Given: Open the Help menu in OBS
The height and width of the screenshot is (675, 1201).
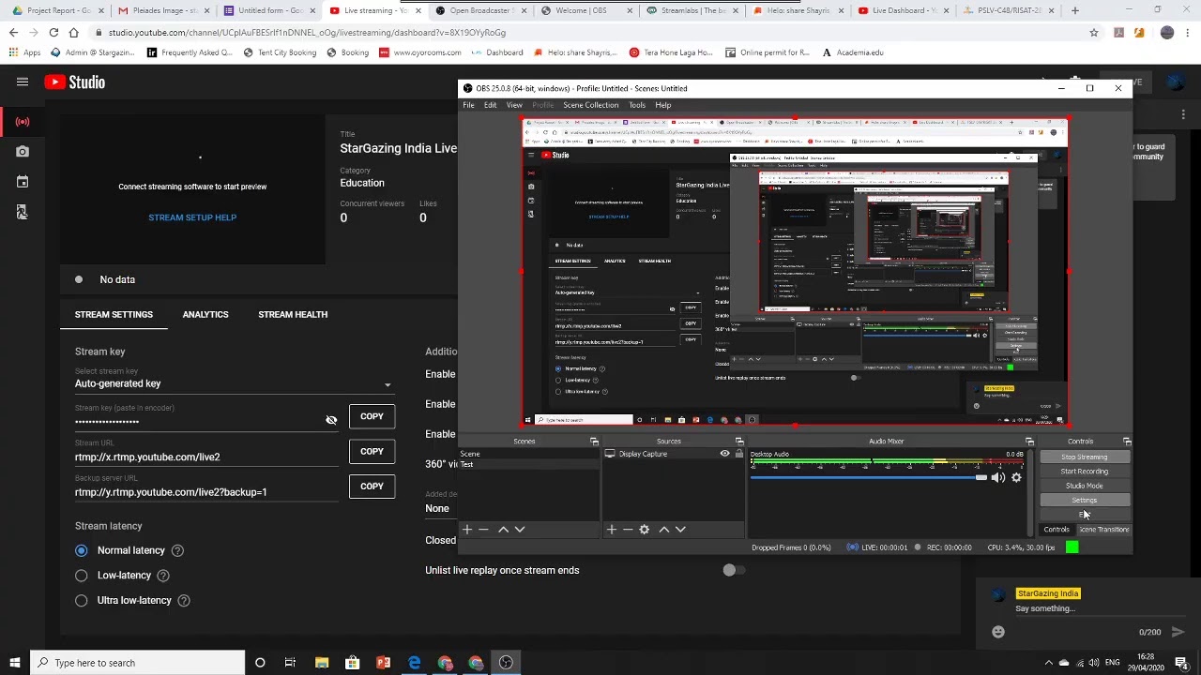Looking at the screenshot, I should (663, 105).
